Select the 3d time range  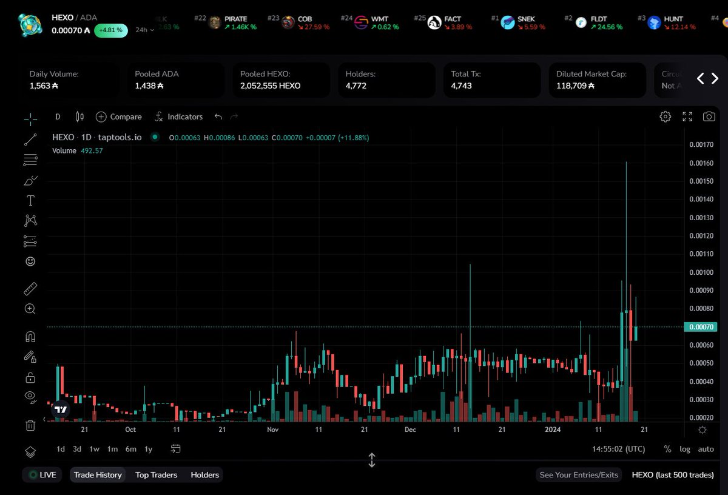(x=77, y=449)
